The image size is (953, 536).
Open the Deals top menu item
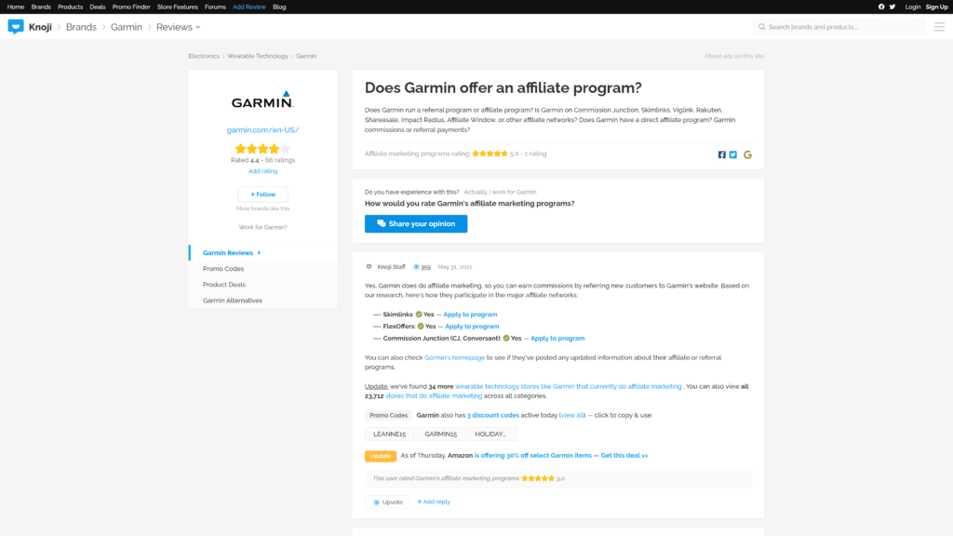97,7
